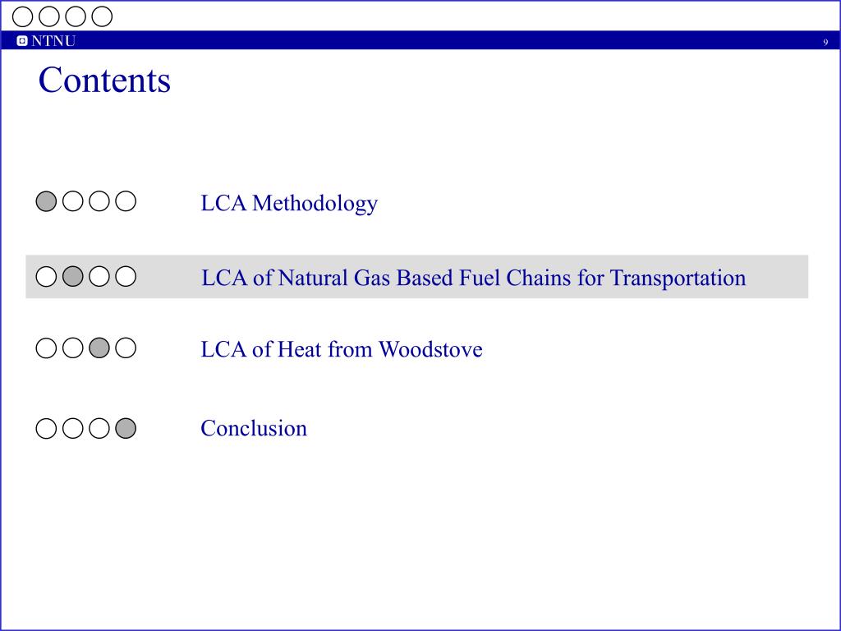Click the NTNU logo icon in blue bar
The image size is (841, 631).
click(22, 41)
